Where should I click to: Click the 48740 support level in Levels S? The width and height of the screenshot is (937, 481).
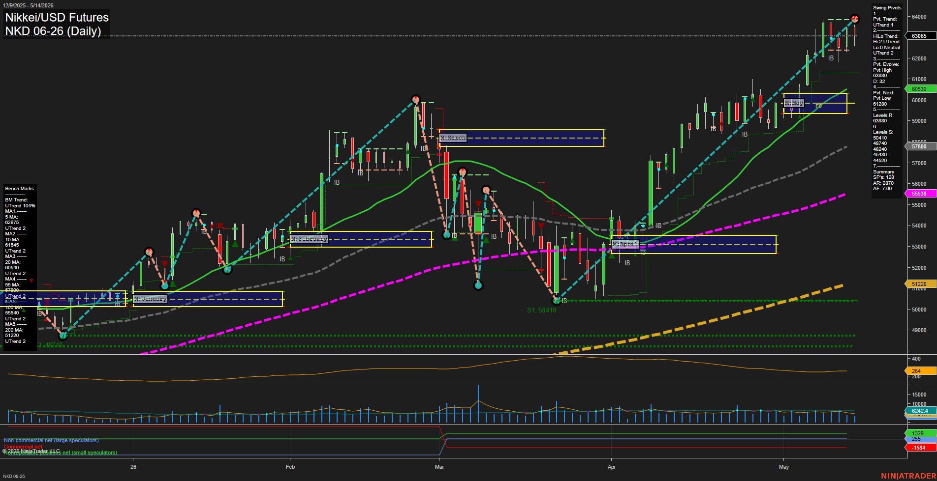tap(880, 143)
